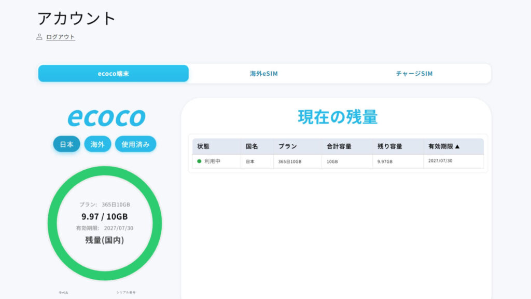Viewport: 531px width, 299px height.
Task: Click the 現在の残量 heading
Action: pos(338,117)
